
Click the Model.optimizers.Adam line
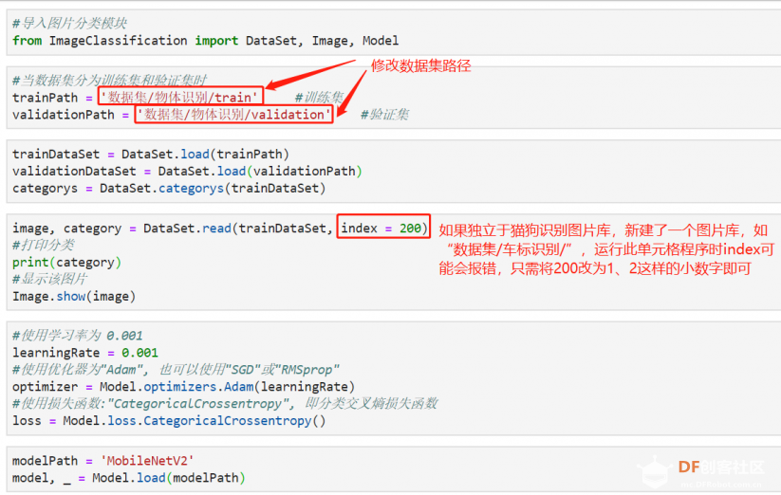(183, 387)
